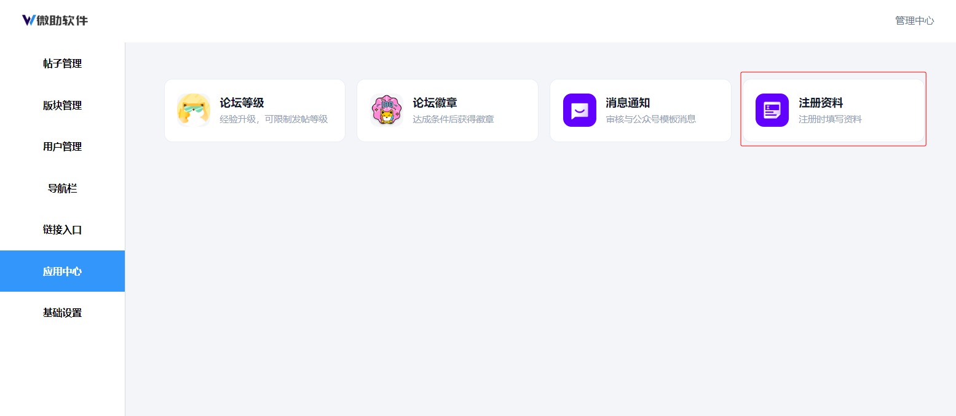Viewport: 956px width, 416px height.
Task: Click the 论坛等级 cat avatar icon
Action: (x=194, y=110)
